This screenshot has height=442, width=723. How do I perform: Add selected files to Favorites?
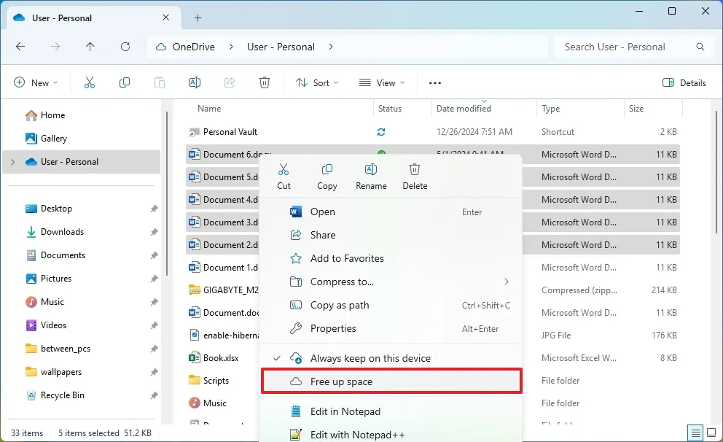pyautogui.click(x=345, y=258)
